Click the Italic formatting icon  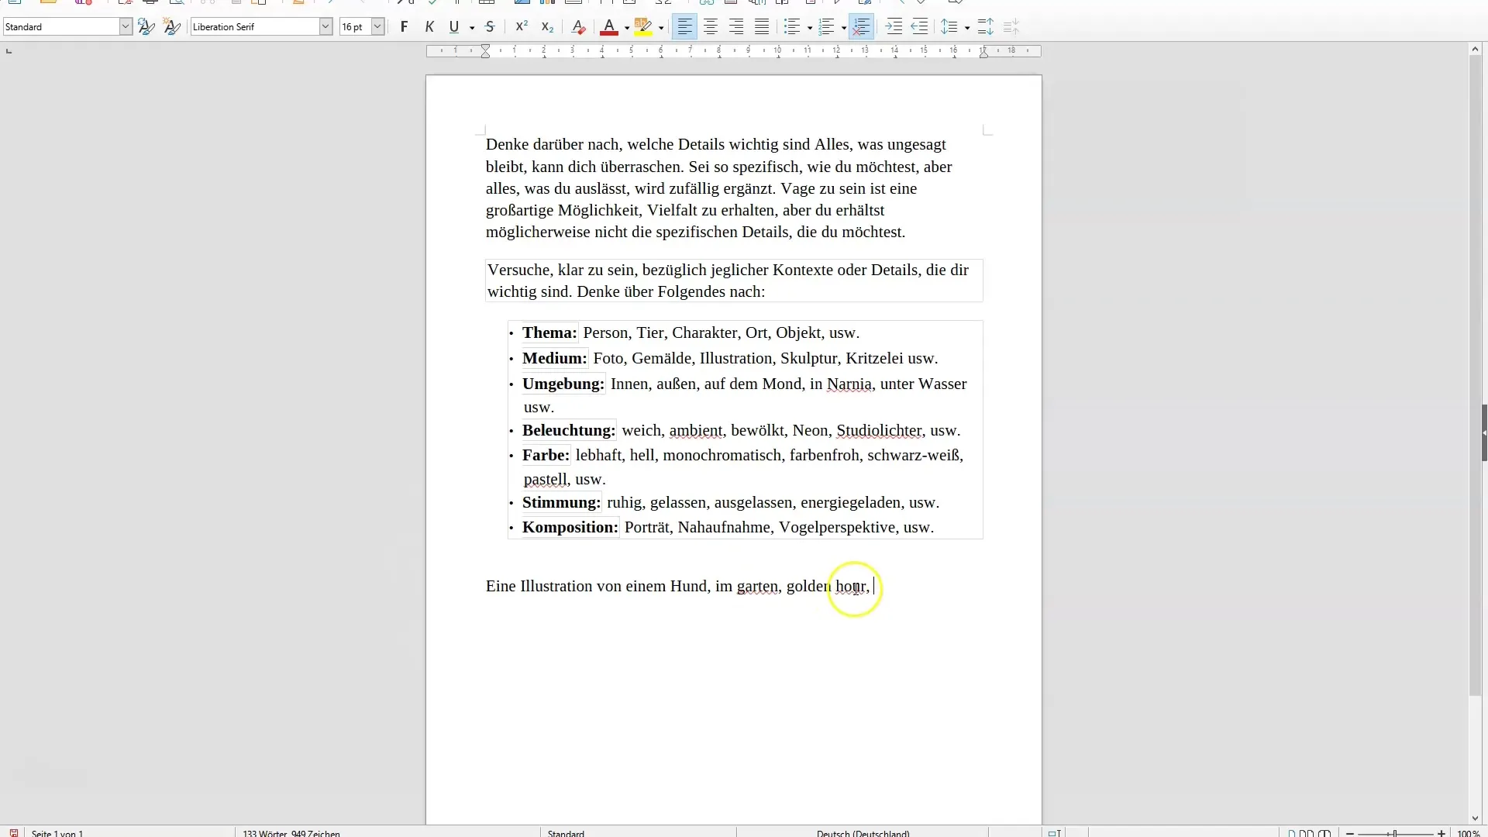point(429,26)
